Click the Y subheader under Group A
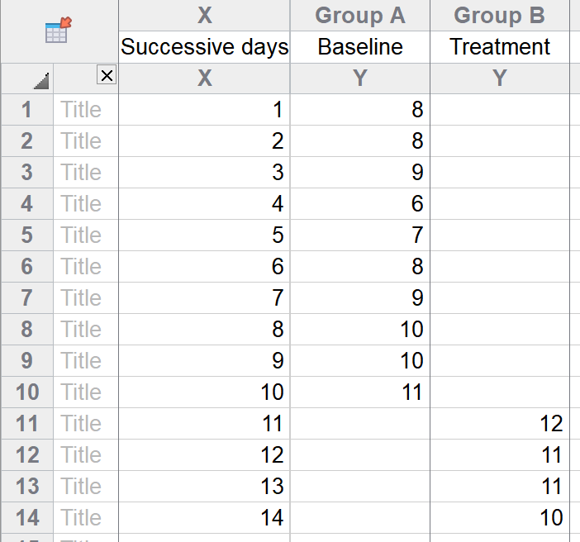 360,78
